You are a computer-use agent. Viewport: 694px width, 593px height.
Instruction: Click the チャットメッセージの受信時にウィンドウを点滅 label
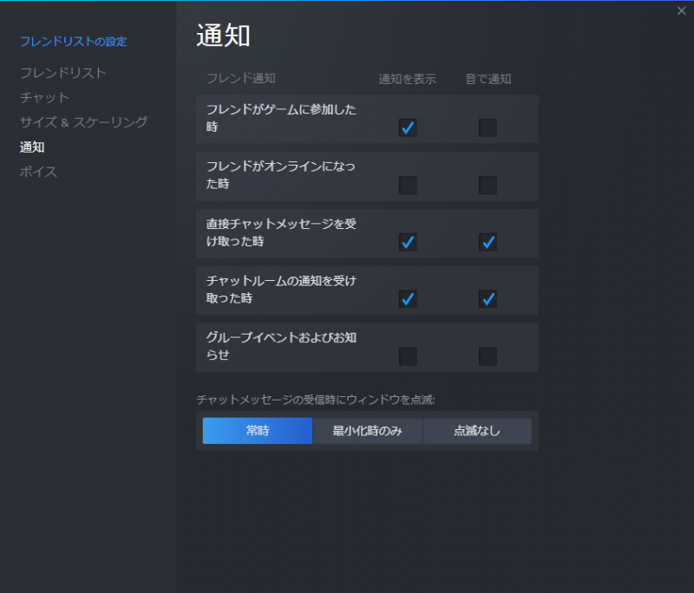point(316,400)
